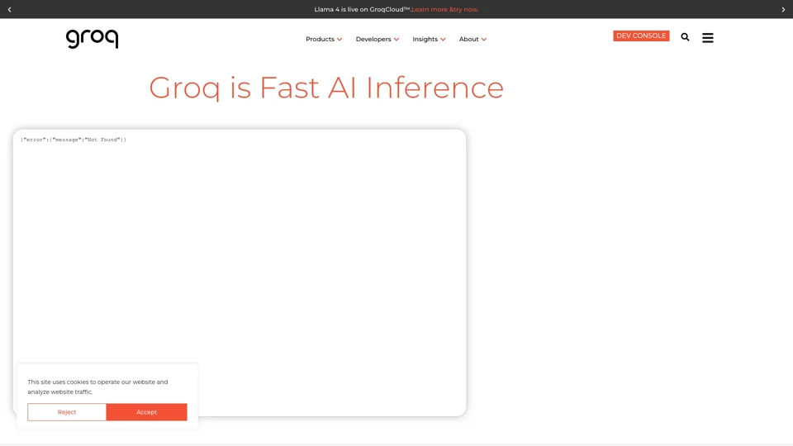The width and height of the screenshot is (793, 446).
Task: Go to previous announcement arrow
Action: (x=9, y=9)
